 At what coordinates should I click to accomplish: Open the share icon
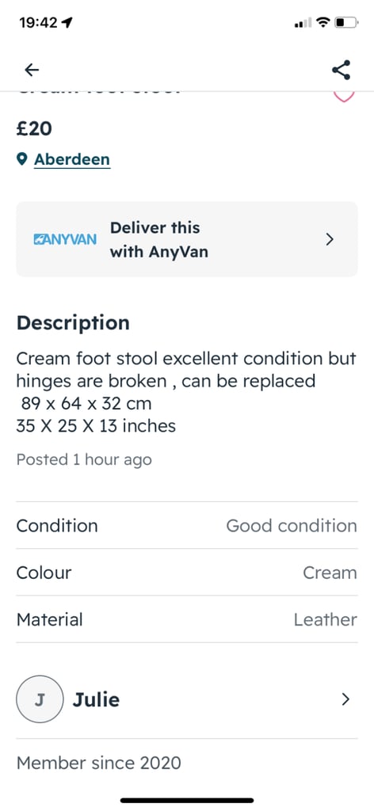341,70
